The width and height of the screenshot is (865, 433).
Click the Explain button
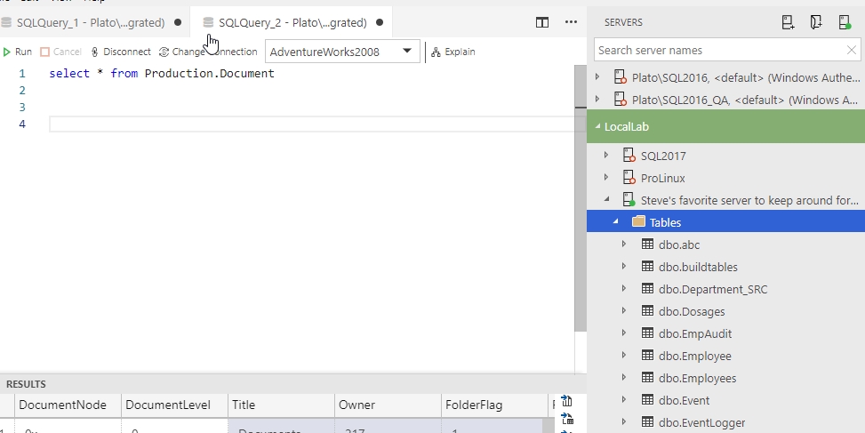click(x=453, y=52)
